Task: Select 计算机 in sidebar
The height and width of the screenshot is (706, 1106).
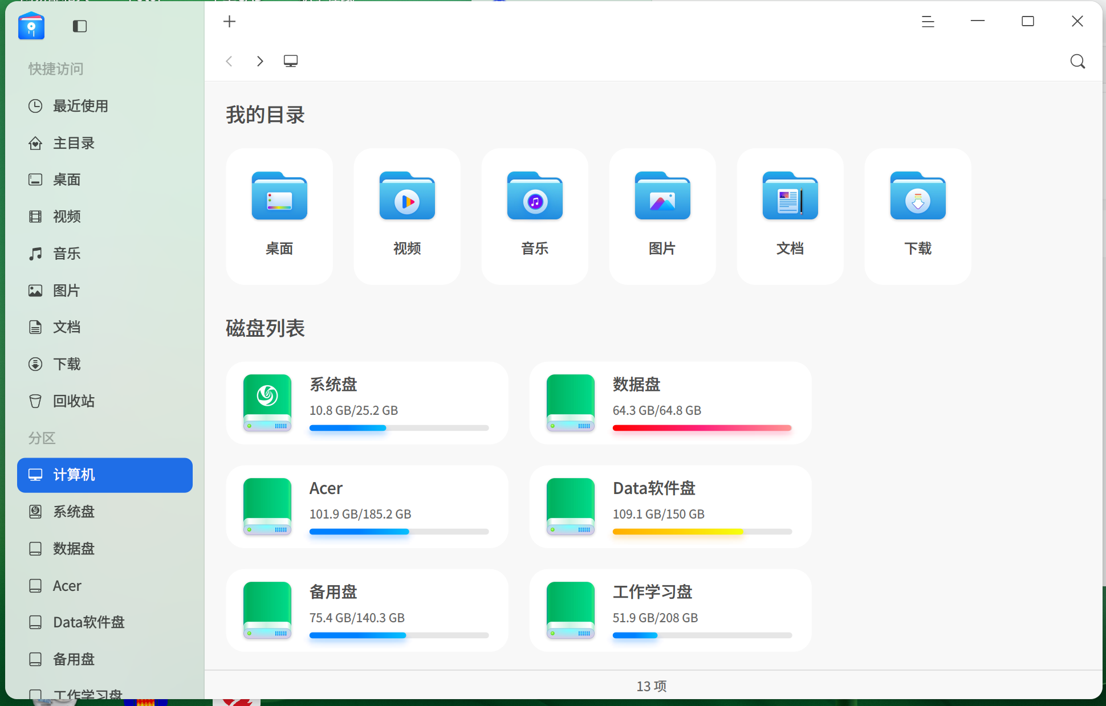Action: pyautogui.click(x=105, y=475)
